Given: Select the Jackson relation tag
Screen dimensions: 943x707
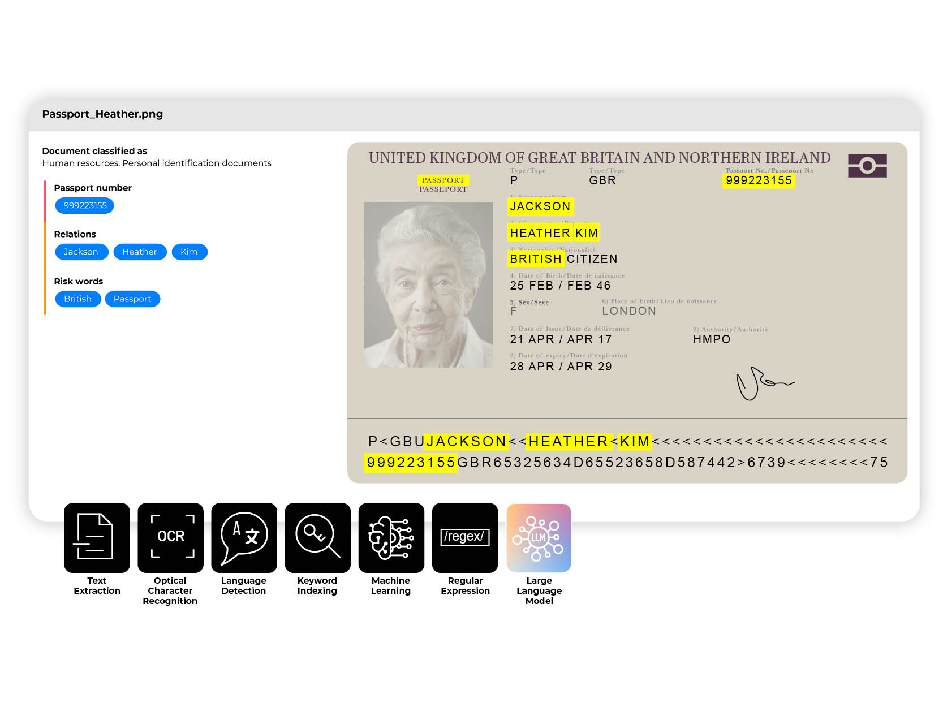Looking at the screenshot, I should click(81, 252).
